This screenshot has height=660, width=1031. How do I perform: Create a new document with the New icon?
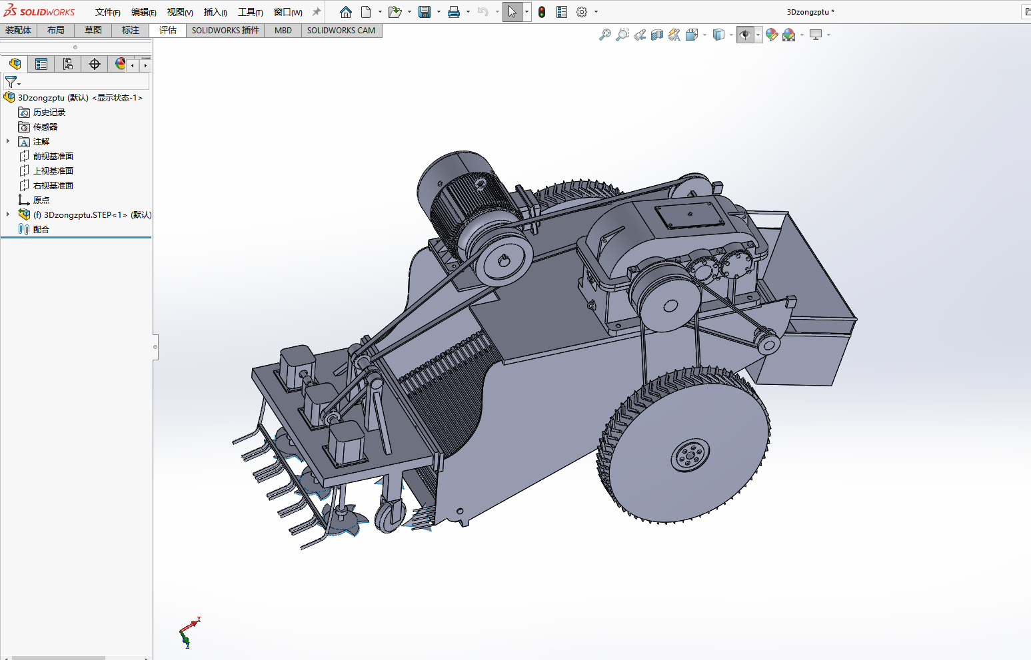pos(366,12)
